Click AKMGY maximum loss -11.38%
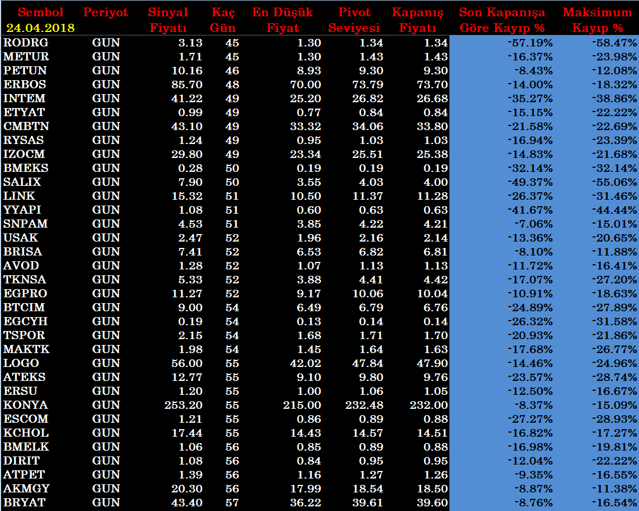639x511 pixels. pos(615,489)
